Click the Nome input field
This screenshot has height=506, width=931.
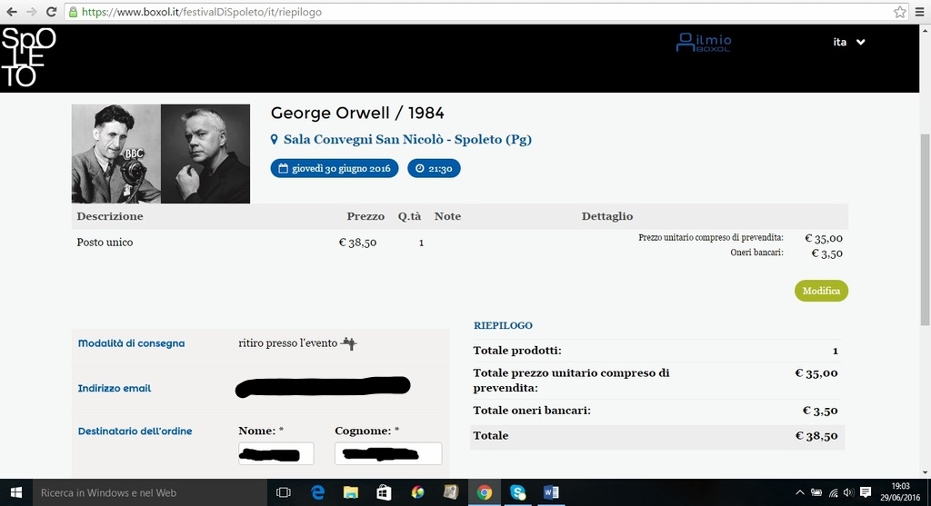(x=275, y=453)
